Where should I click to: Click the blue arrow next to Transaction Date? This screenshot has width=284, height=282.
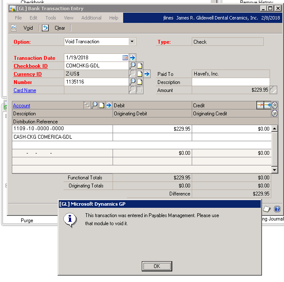[x=132, y=58]
